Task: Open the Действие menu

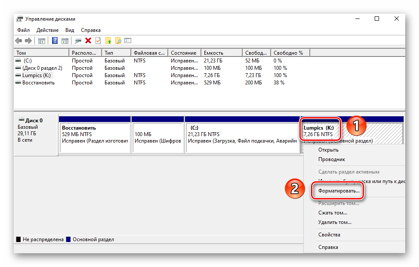Action: [x=47, y=30]
